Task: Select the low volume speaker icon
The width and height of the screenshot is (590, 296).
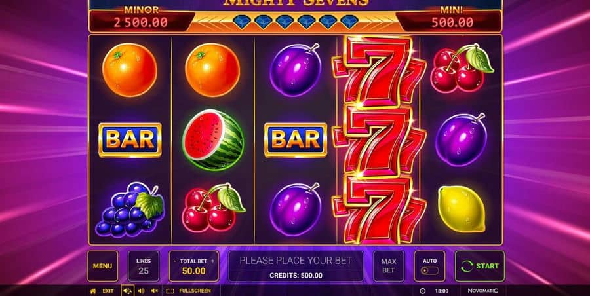Action: pyautogui.click(x=141, y=291)
